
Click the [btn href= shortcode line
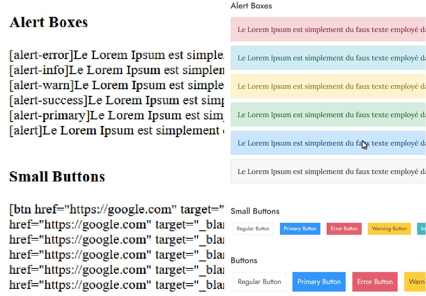pos(117,209)
